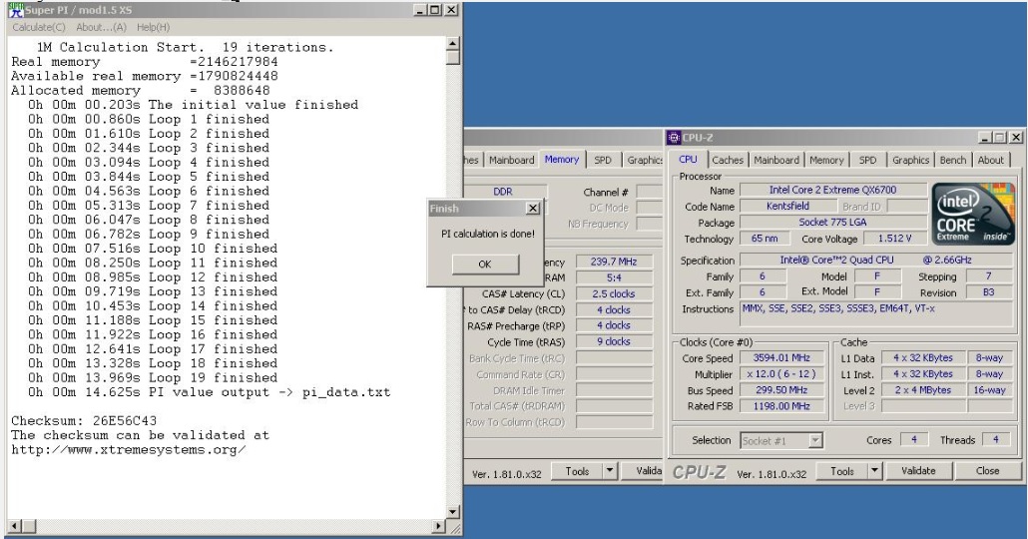Close the front CPU-Z window via X
The image size is (1028, 539).
(x=1016, y=137)
